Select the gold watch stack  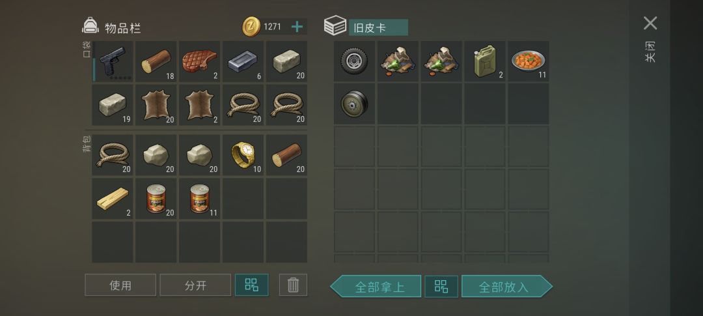tap(243, 155)
